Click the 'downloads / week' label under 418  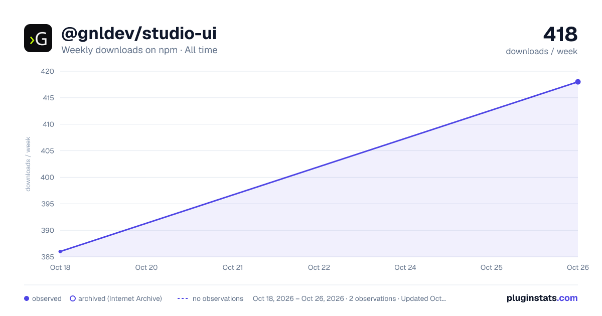[542, 51]
